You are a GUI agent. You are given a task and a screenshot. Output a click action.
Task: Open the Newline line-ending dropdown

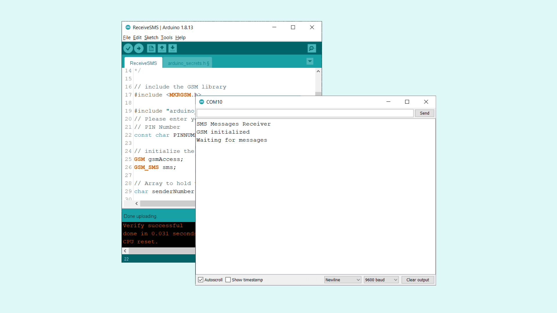[342, 280]
